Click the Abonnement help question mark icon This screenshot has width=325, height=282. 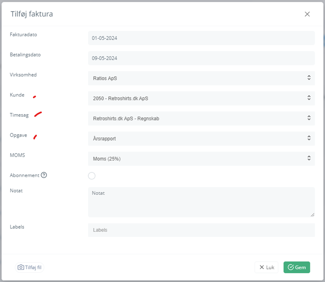click(44, 175)
